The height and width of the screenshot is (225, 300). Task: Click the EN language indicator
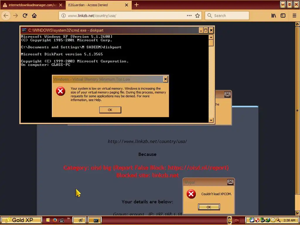[x=237, y=220]
